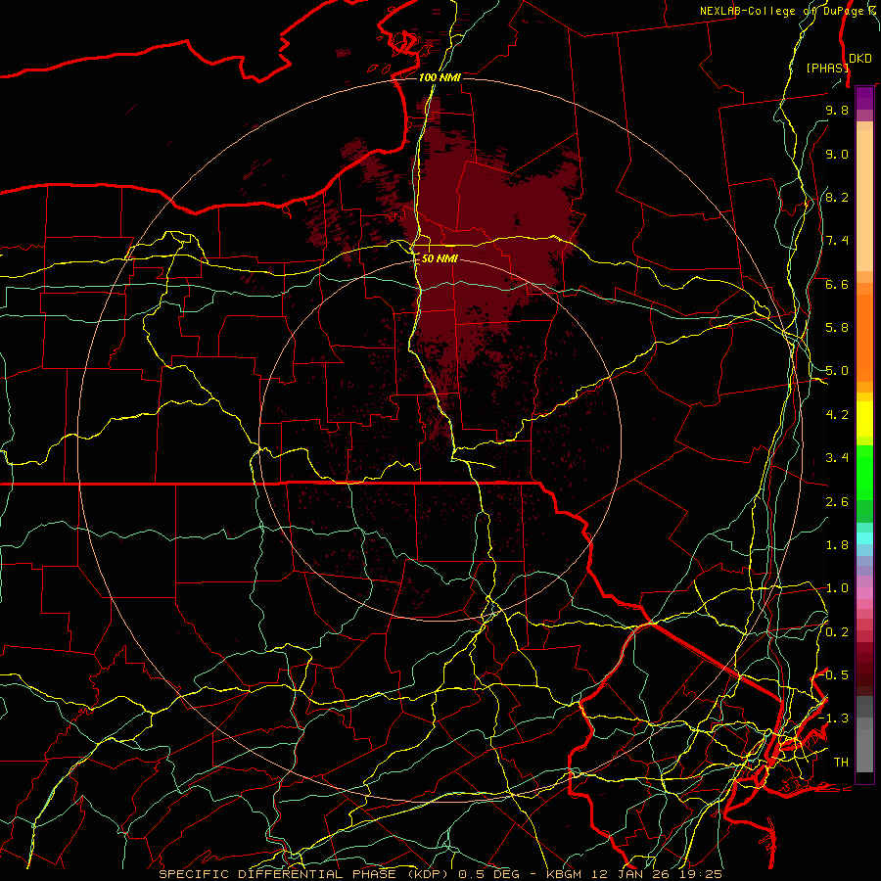Click the 5.8 legend value

837,328
